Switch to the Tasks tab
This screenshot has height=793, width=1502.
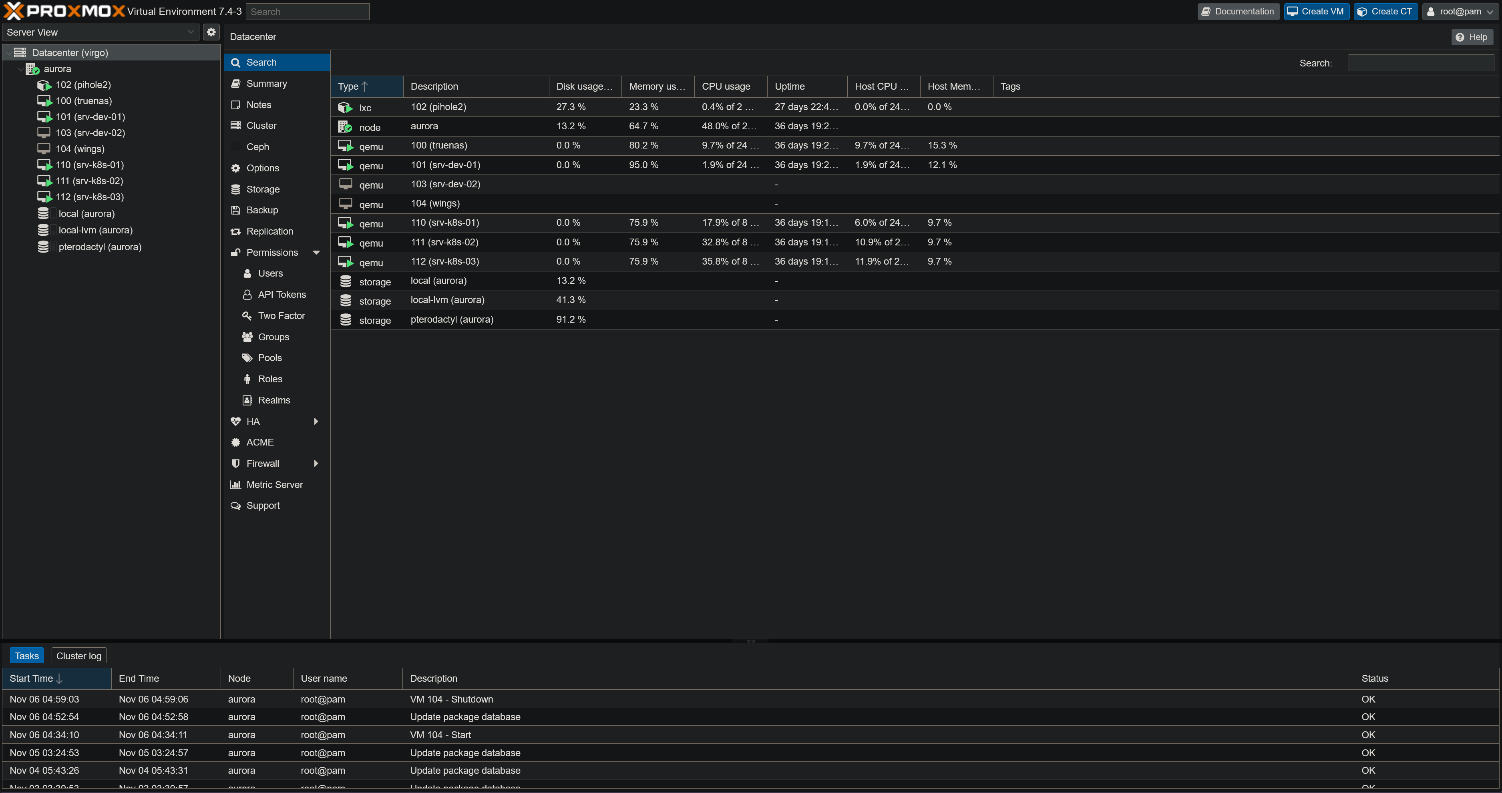pyautogui.click(x=27, y=656)
